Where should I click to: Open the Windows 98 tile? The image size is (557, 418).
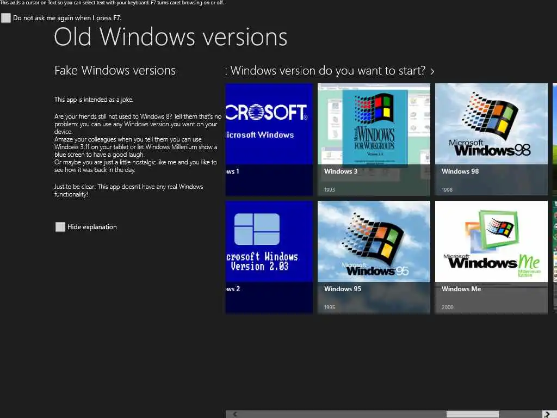pyautogui.click(x=491, y=139)
